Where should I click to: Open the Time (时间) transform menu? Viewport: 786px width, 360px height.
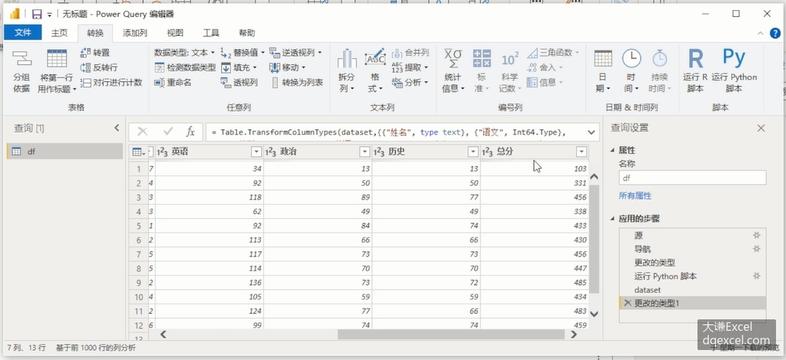631,71
